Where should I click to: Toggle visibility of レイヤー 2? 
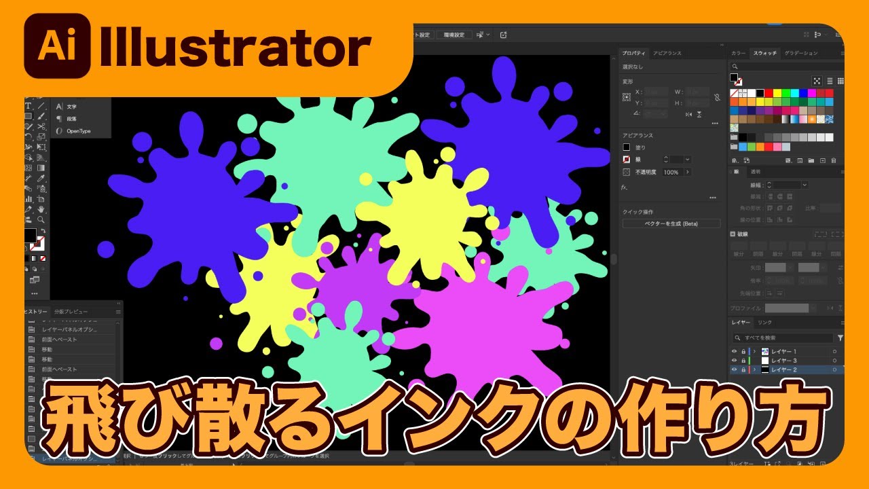click(x=734, y=369)
